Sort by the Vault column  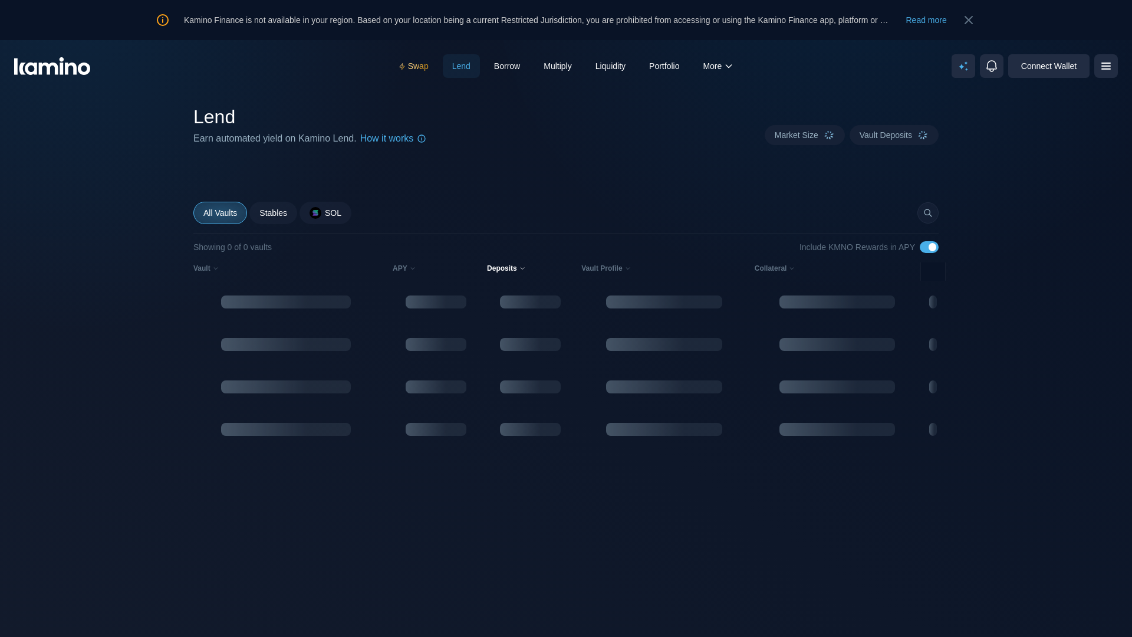[x=206, y=268]
